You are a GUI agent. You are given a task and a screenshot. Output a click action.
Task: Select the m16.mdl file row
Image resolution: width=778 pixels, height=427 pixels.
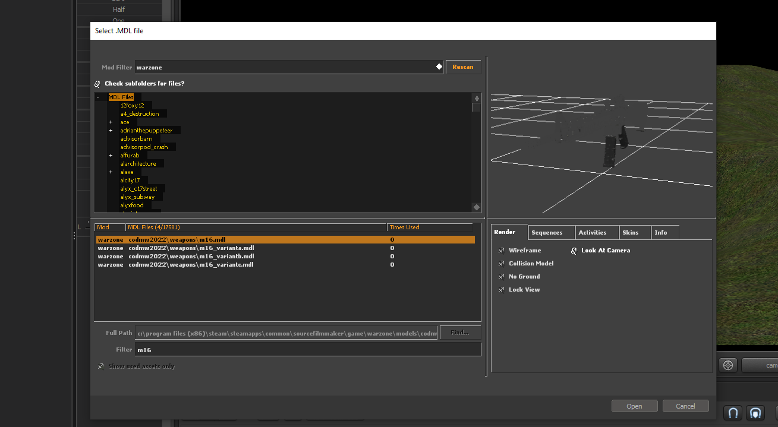click(x=285, y=239)
